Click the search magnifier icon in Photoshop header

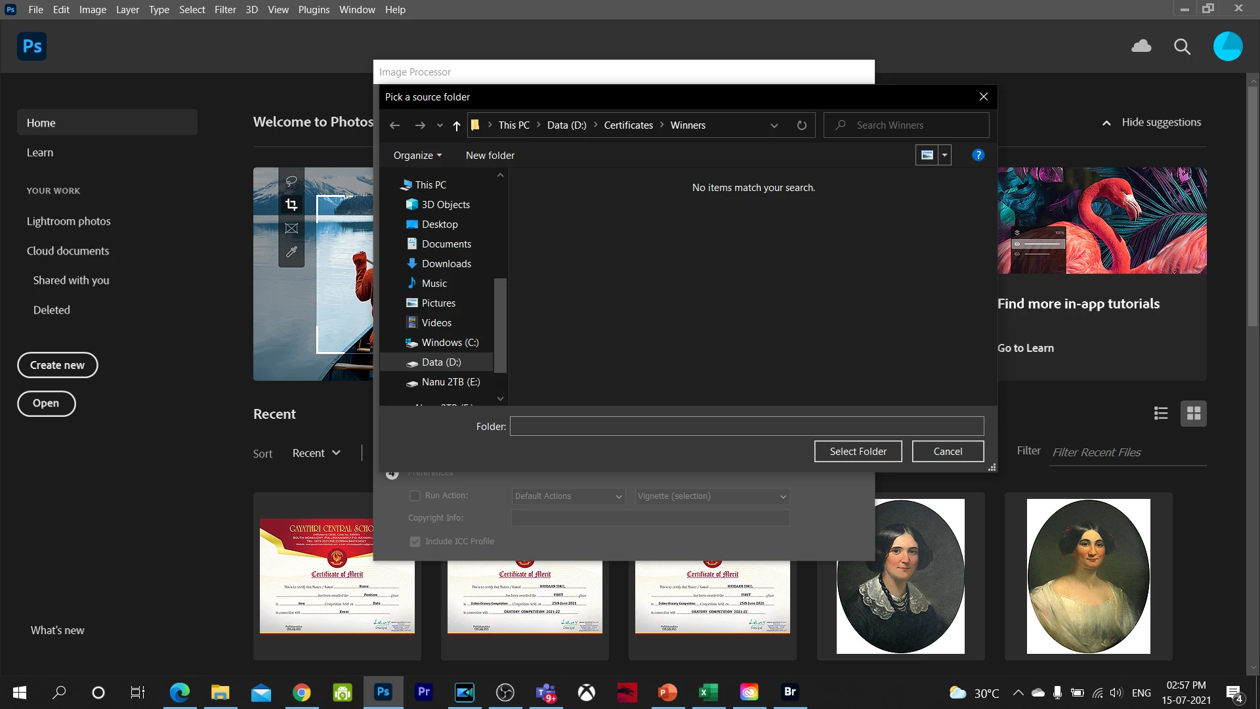(x=1182, y=47)
